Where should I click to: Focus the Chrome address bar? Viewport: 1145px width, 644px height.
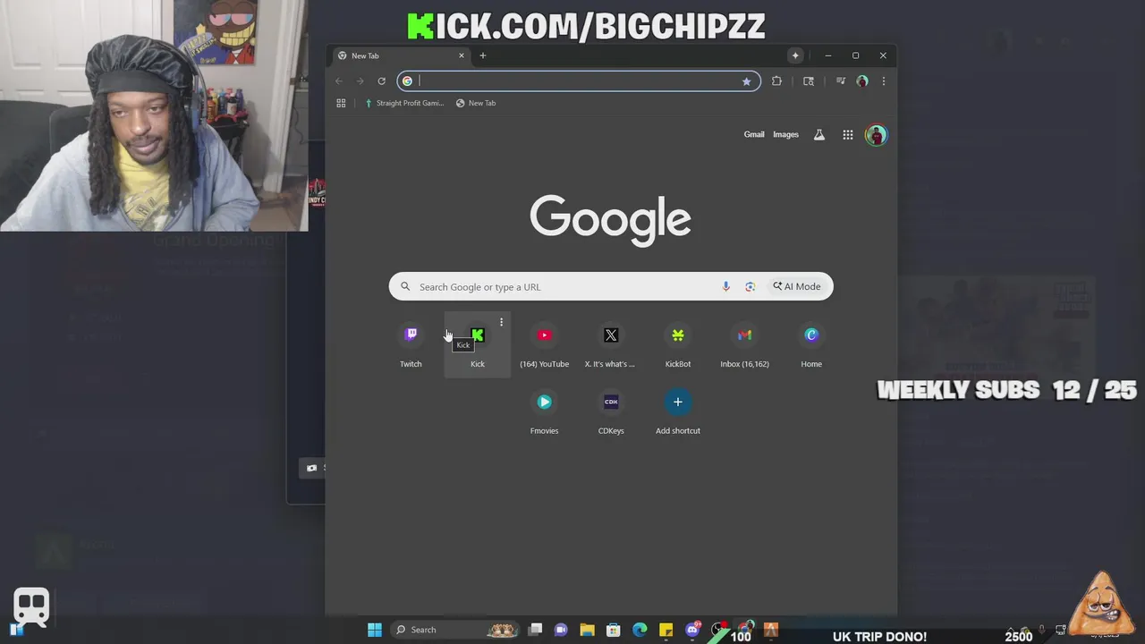tap(579, 80)
